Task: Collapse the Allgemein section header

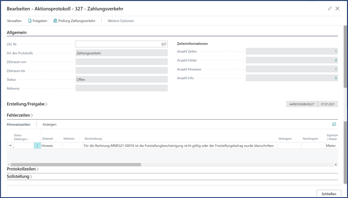Action: click(17, 33)
